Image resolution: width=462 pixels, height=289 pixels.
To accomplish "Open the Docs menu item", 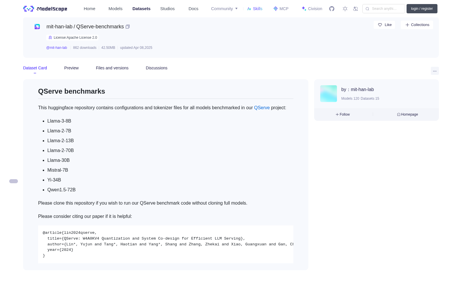I will (193, 9).
